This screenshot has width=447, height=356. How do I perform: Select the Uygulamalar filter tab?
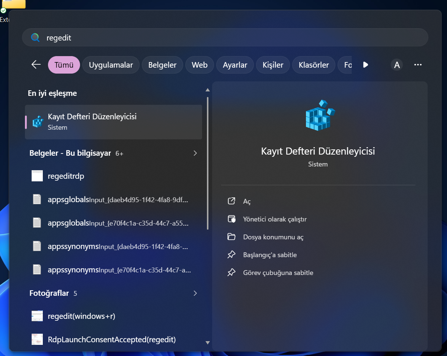[111, 65]
